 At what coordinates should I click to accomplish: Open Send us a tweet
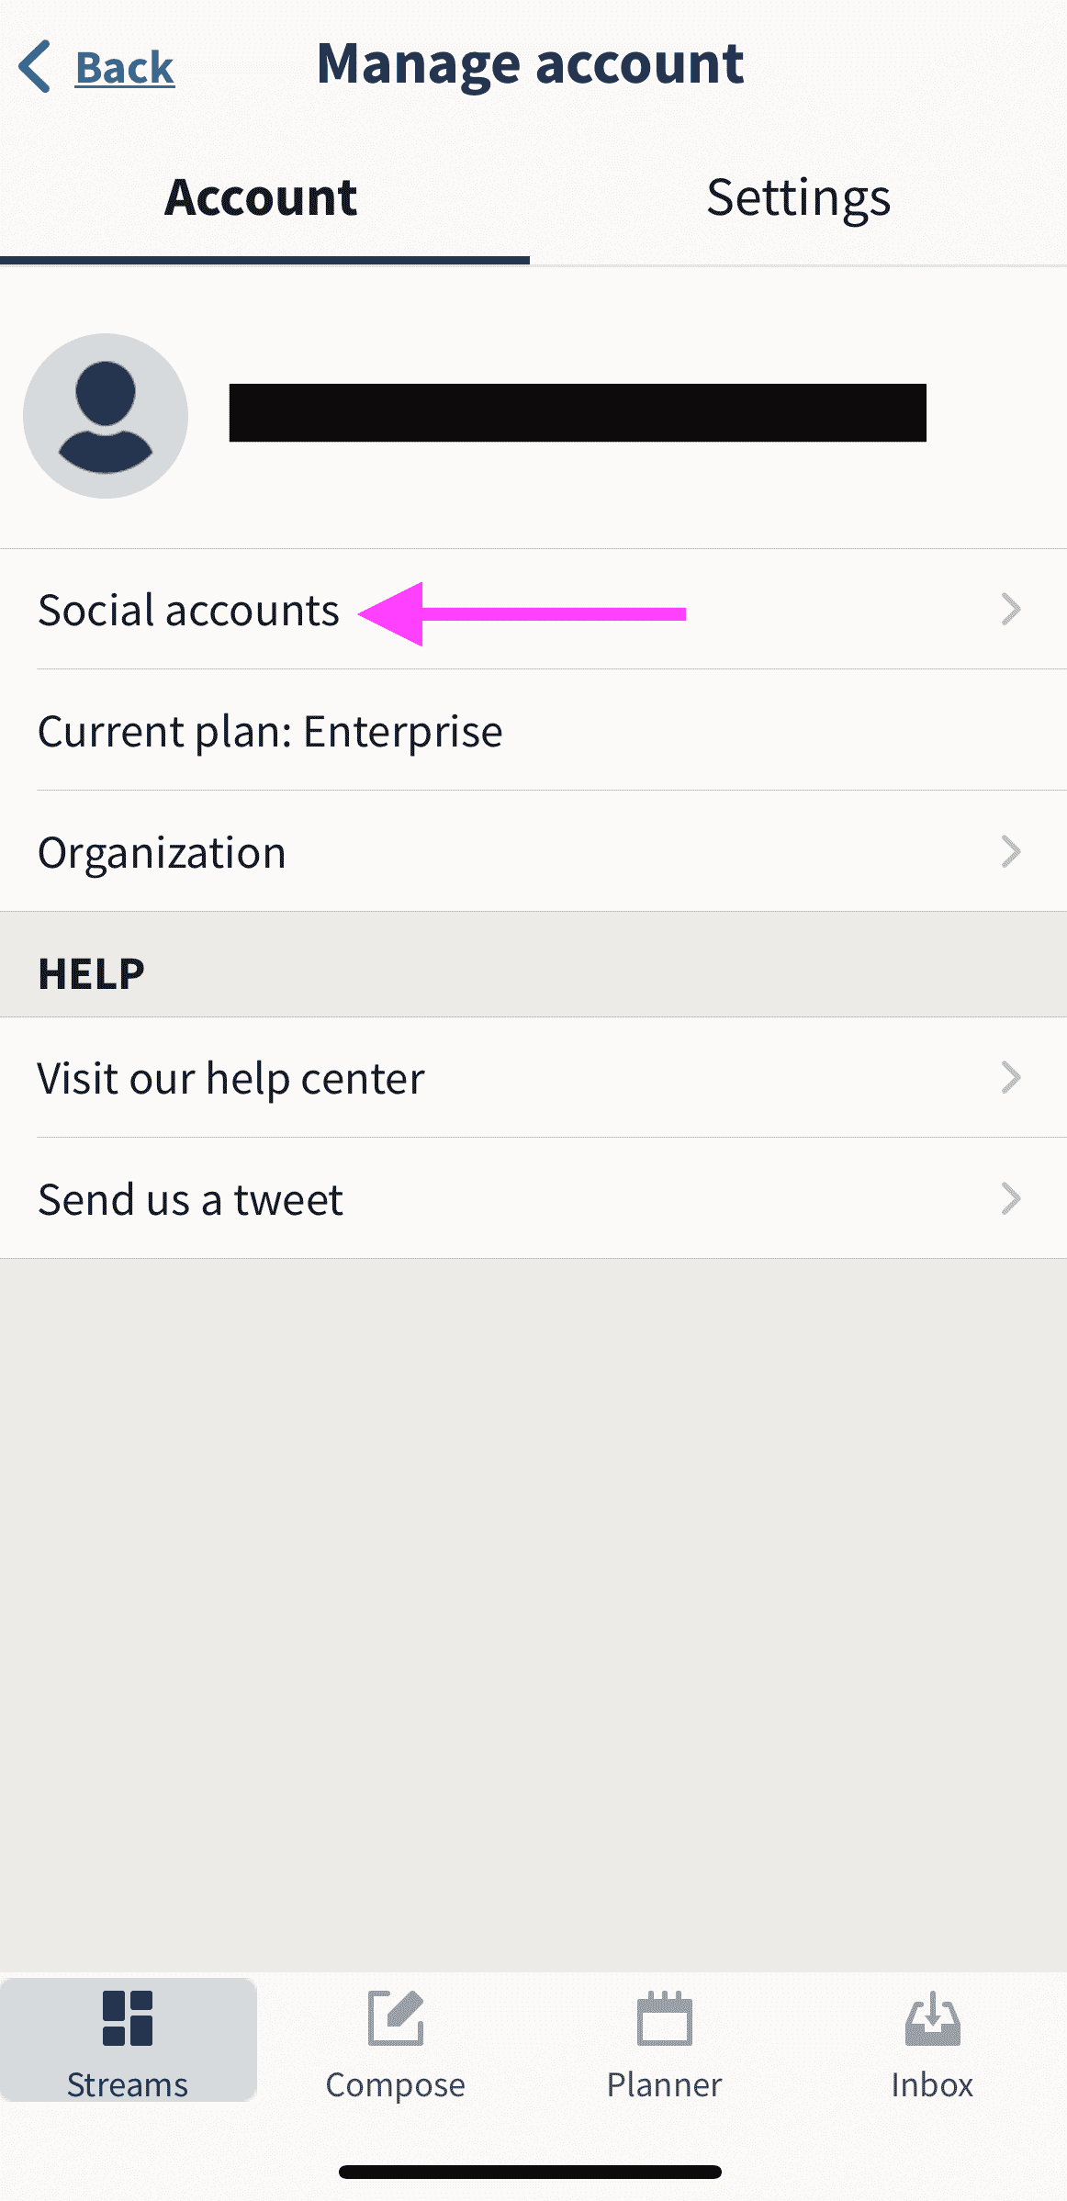coord(533,1199)
